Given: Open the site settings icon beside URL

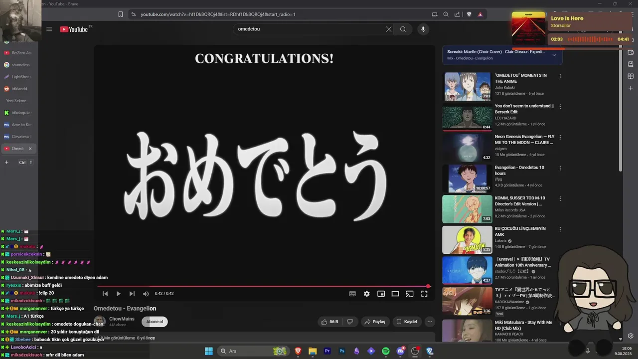Looking at the screenshot, I should pos(133,14).
